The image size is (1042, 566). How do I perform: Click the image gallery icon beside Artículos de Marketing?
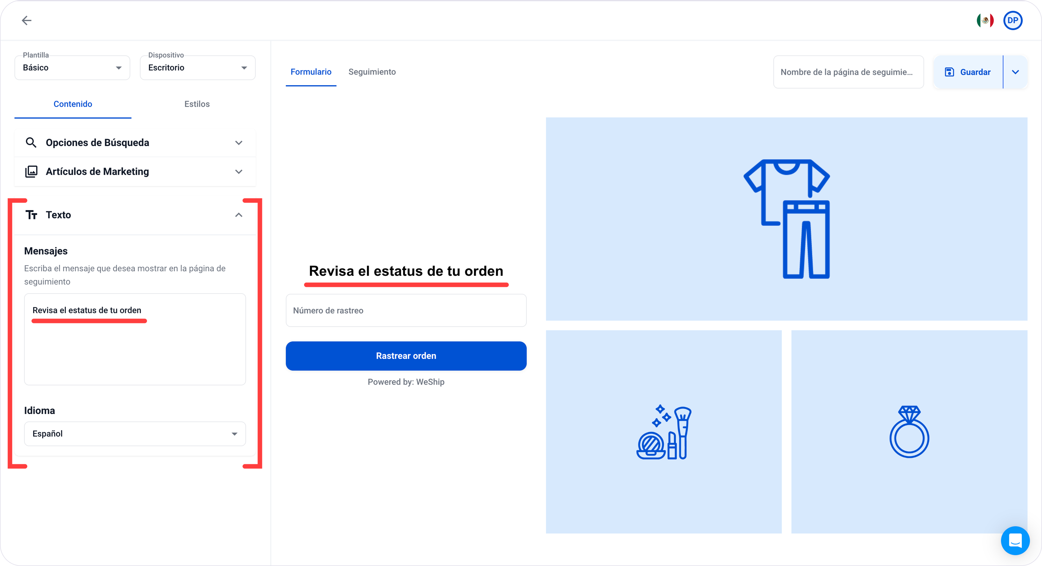[x=31, y=171]
